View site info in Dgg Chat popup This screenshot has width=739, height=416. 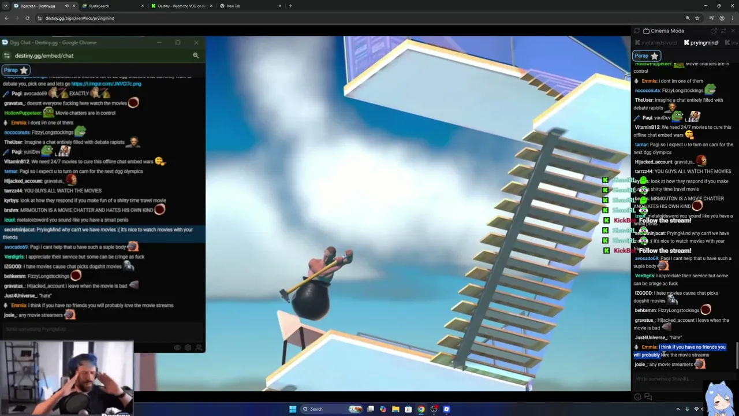click(6, 55)
